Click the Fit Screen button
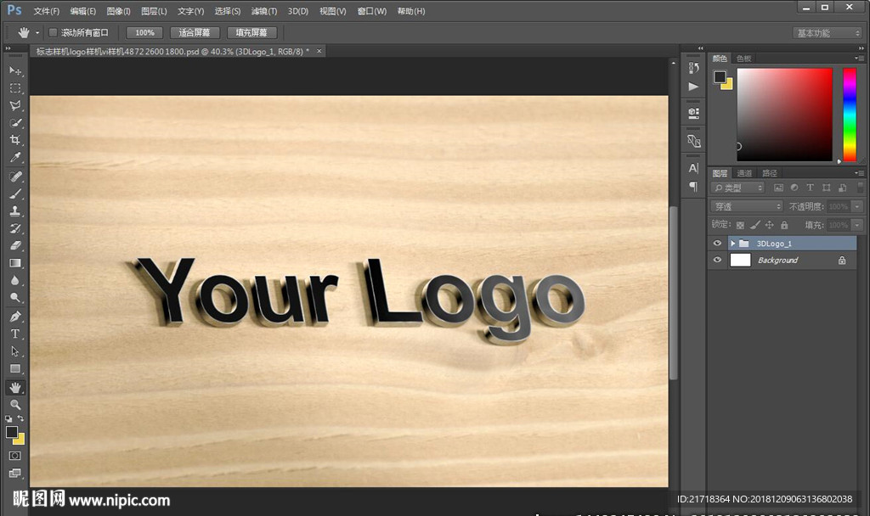The width and height of the screenshot is (870, 516). tap(195, 33)
